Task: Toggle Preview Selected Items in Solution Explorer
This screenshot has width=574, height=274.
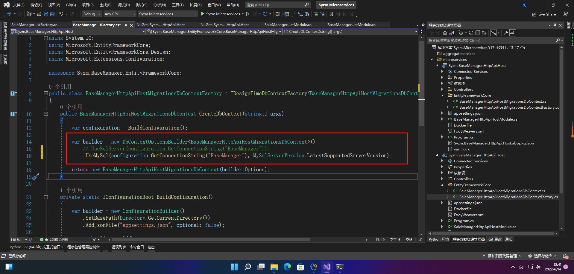Action: 513,33
